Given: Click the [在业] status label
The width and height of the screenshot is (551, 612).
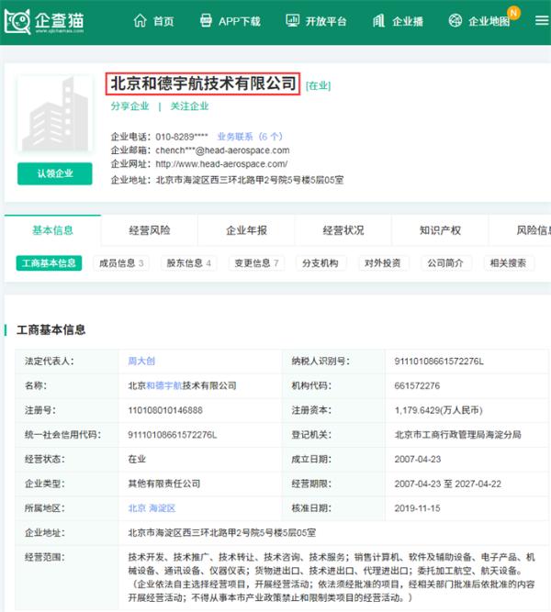Looking at the screenshot, I should (318, 85).
